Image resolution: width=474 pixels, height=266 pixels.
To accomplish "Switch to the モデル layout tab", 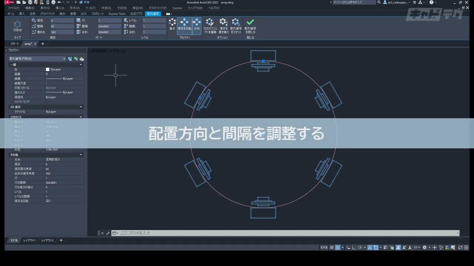I will pyautogui.click(x=14, y=240).
